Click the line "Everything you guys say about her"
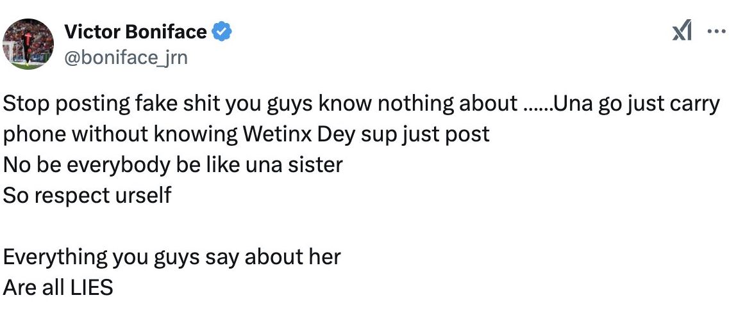The height and width of the screenshot is (309, 729). coord(172,257)
